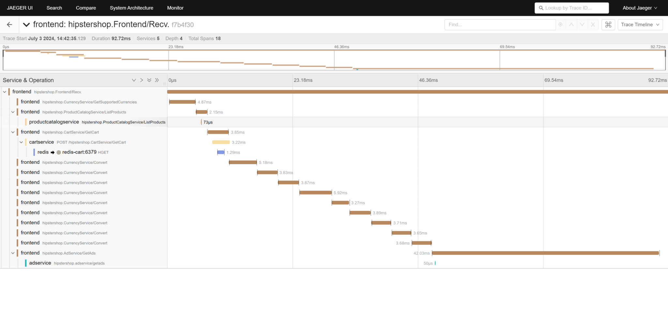Screen dimensions: 668x333
Task: Focus the Lookup by Trace ID field
Action: click(574, 8)
